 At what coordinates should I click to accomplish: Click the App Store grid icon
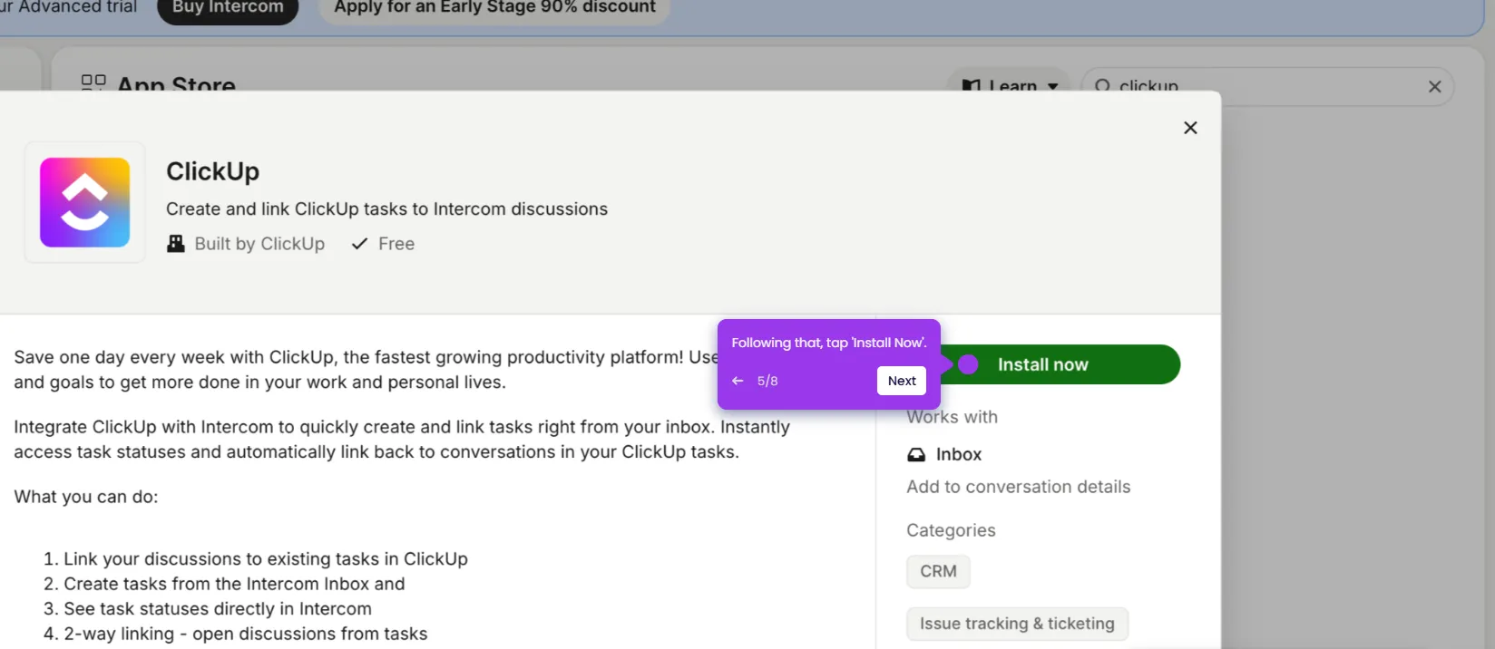coord(93,83)
